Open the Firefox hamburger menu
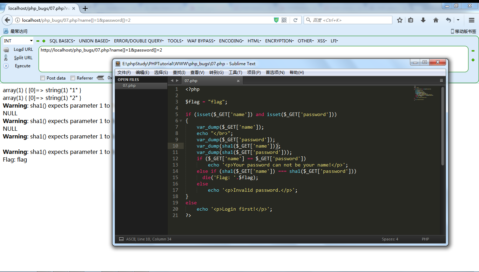Screen dimensions: 479x272 point(472,20)
